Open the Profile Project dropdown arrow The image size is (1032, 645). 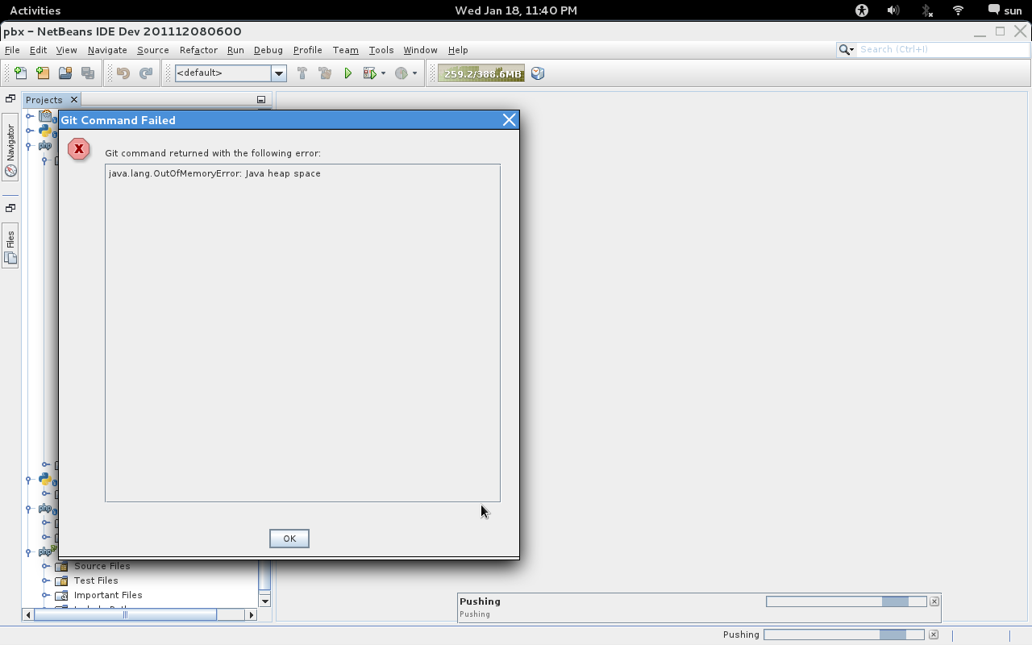pos(415,73)
